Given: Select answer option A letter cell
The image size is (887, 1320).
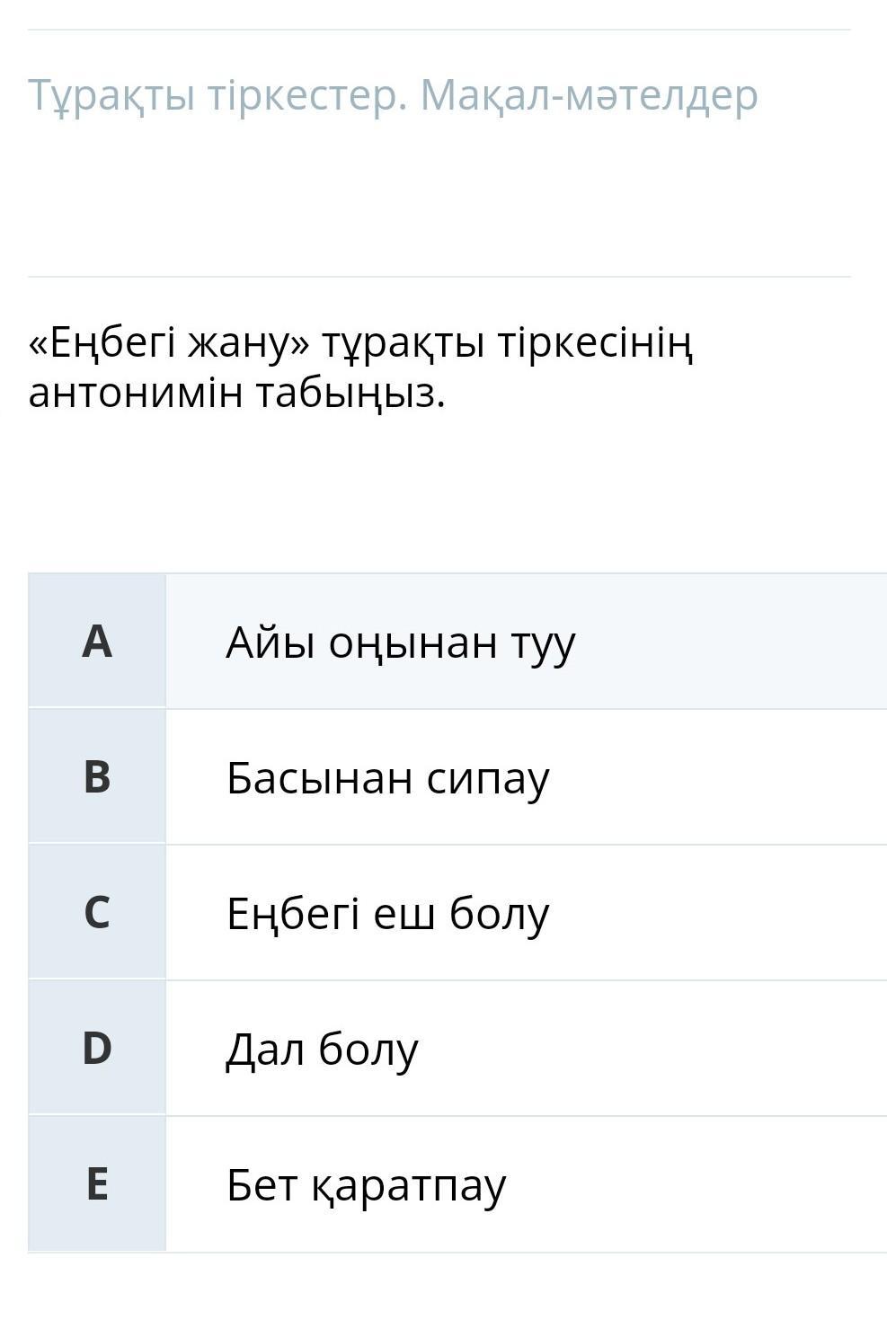Looking at the screenshot, I should click(97, 641).
